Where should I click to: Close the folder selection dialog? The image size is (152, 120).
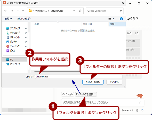coord(123,3)
